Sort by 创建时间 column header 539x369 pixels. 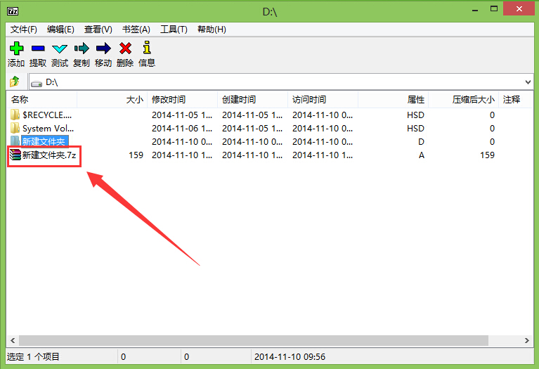252,99
